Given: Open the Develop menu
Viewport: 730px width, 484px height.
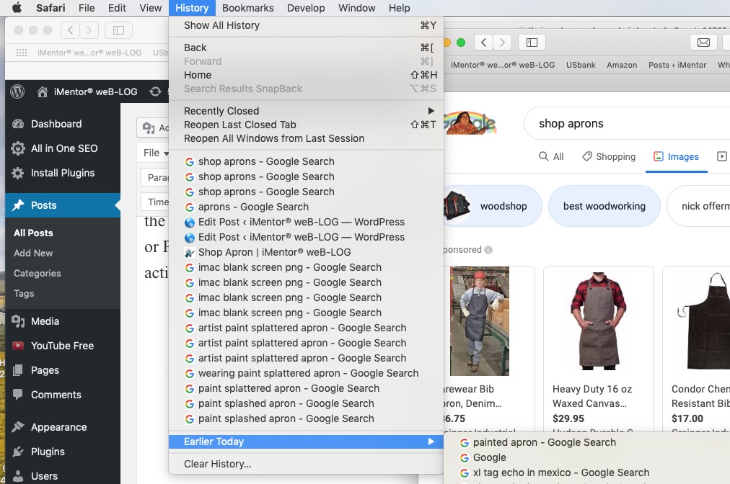Looking at the screenshot, I should coord(306,8).
